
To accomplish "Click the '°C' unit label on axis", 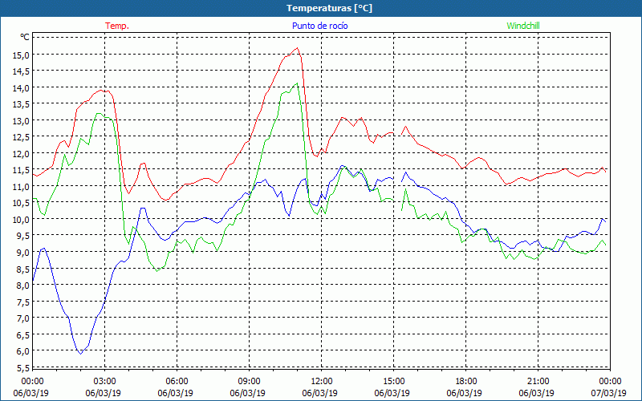I will (x=25, y=37).
